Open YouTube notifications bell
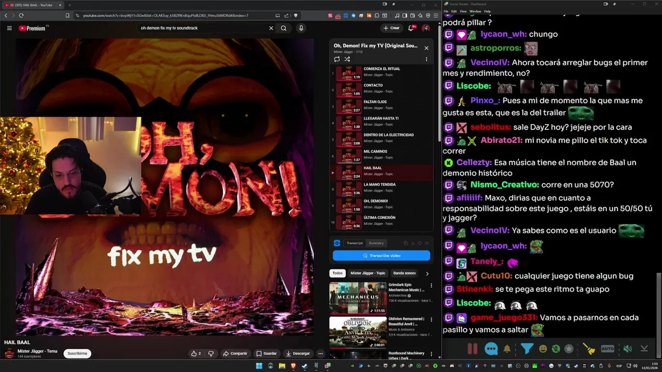This screenshot has height=372, width=662. 411,28
